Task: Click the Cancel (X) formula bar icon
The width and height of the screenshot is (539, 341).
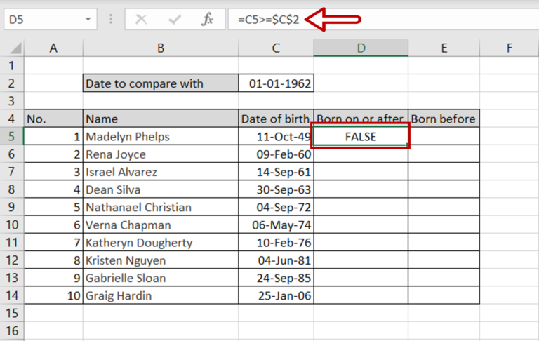Action: tap(141, 20)
